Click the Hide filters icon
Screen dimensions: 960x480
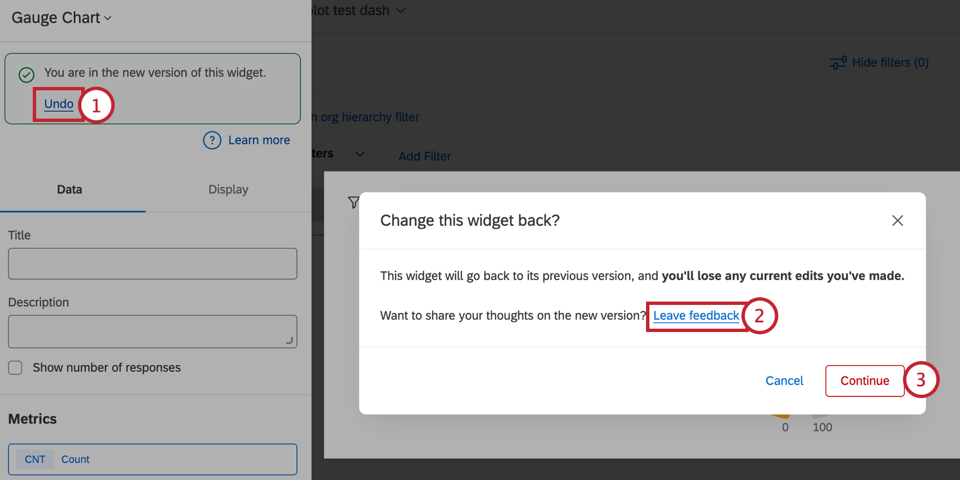coord(837,62)
